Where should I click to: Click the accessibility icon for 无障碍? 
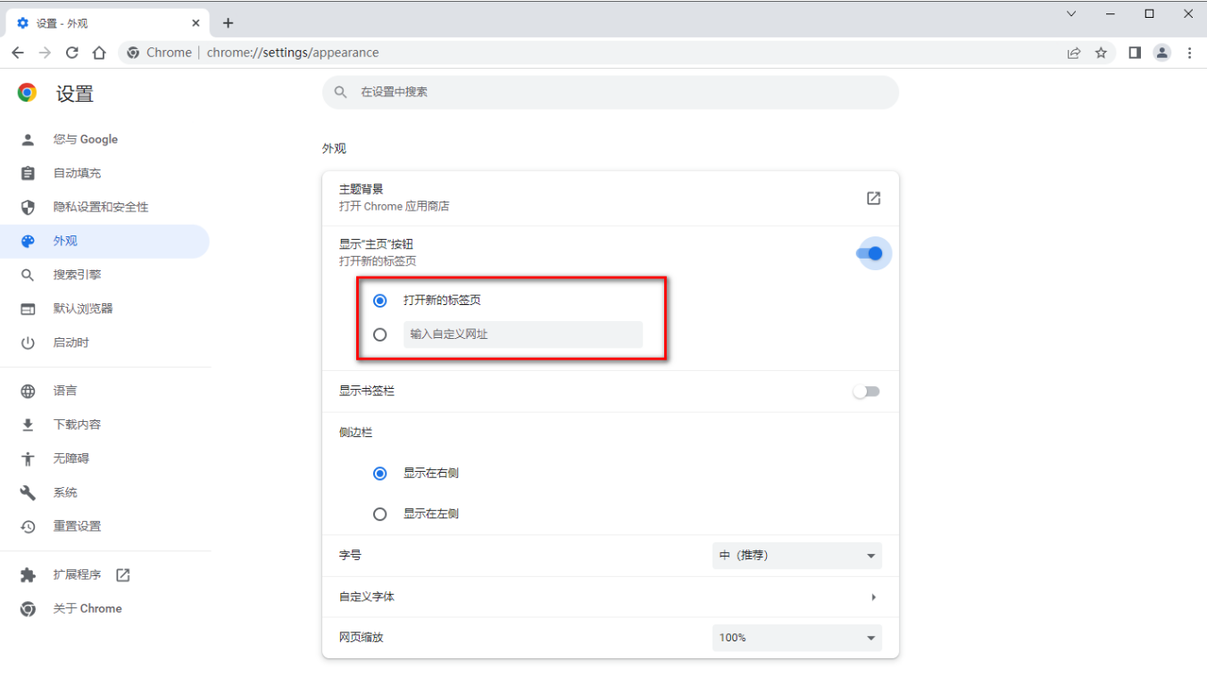click(x=28, y=458)
